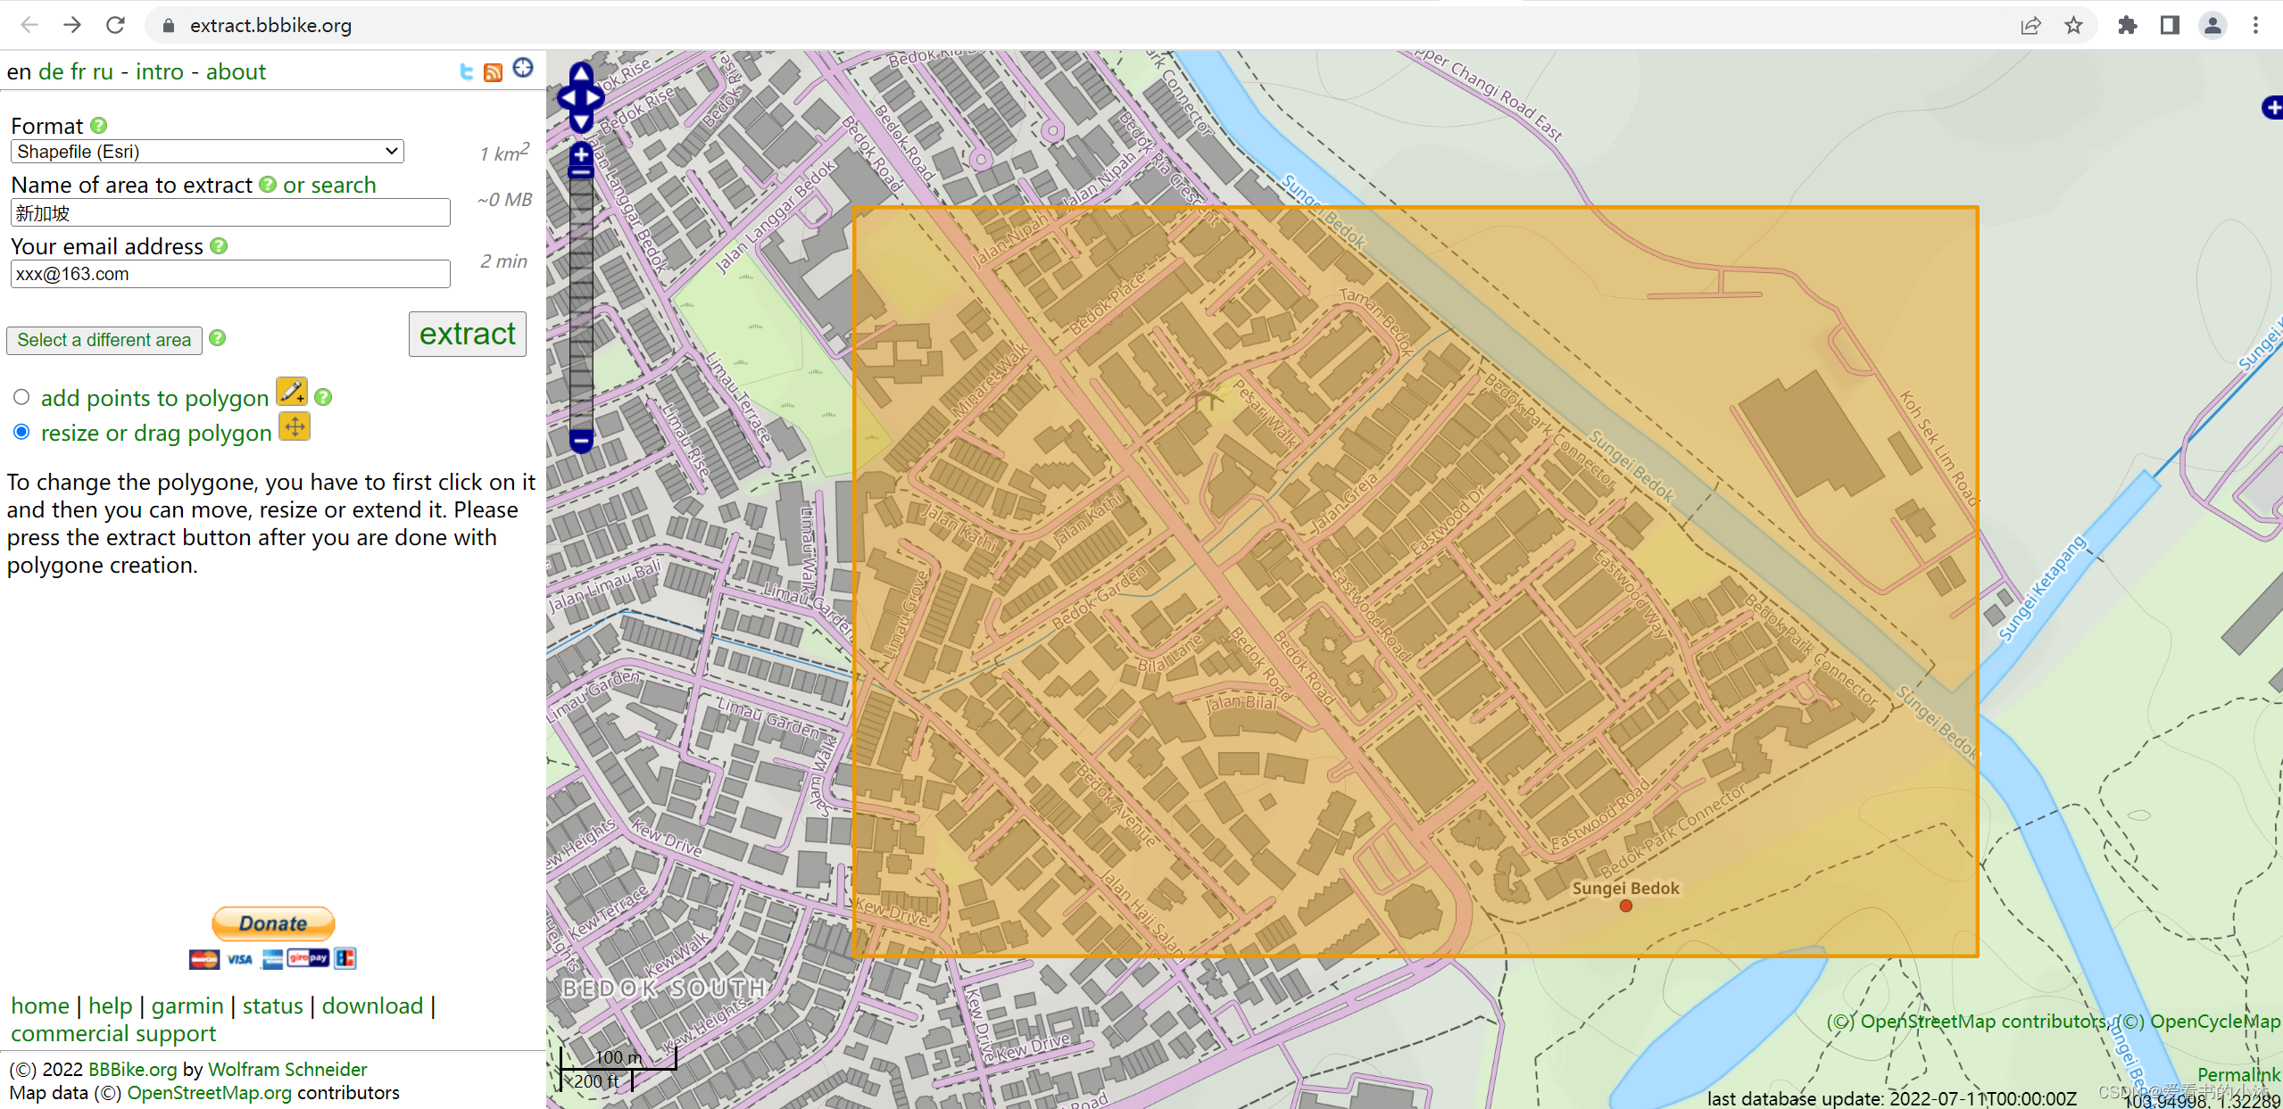Click the drag polygon move icon
This screenshot has height=1109, width=2283.
coord(295,427)
